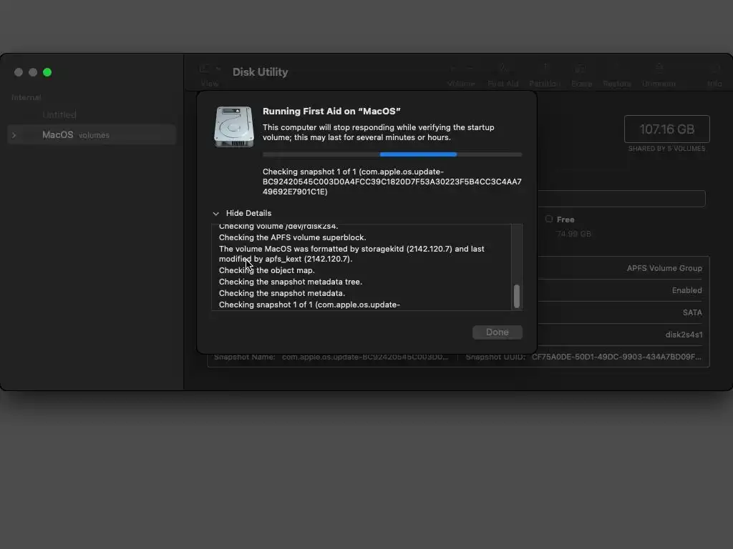Click the Snapshot UUID value
The image size is (733, 549).
click(616, 357)
